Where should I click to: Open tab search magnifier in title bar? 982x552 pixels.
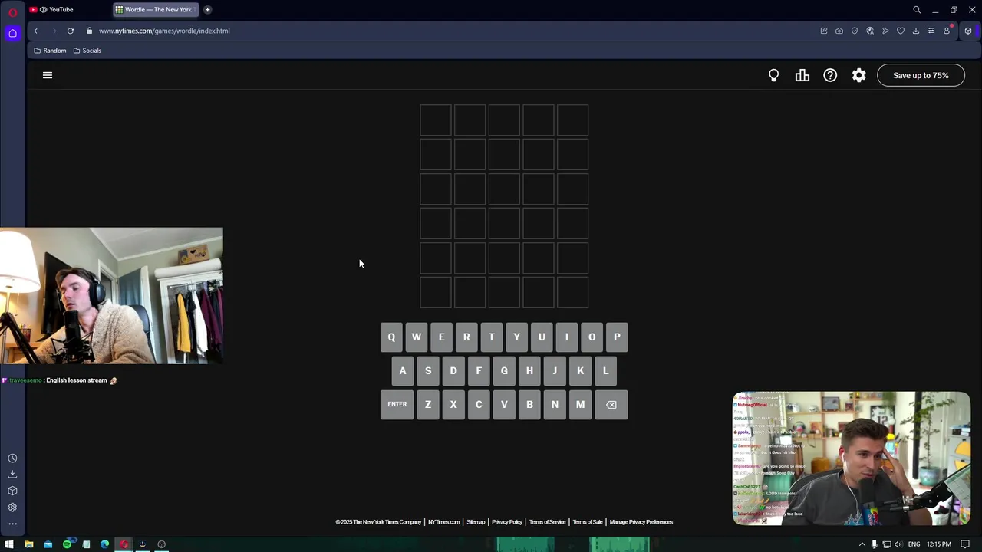[x=917, y=10]
